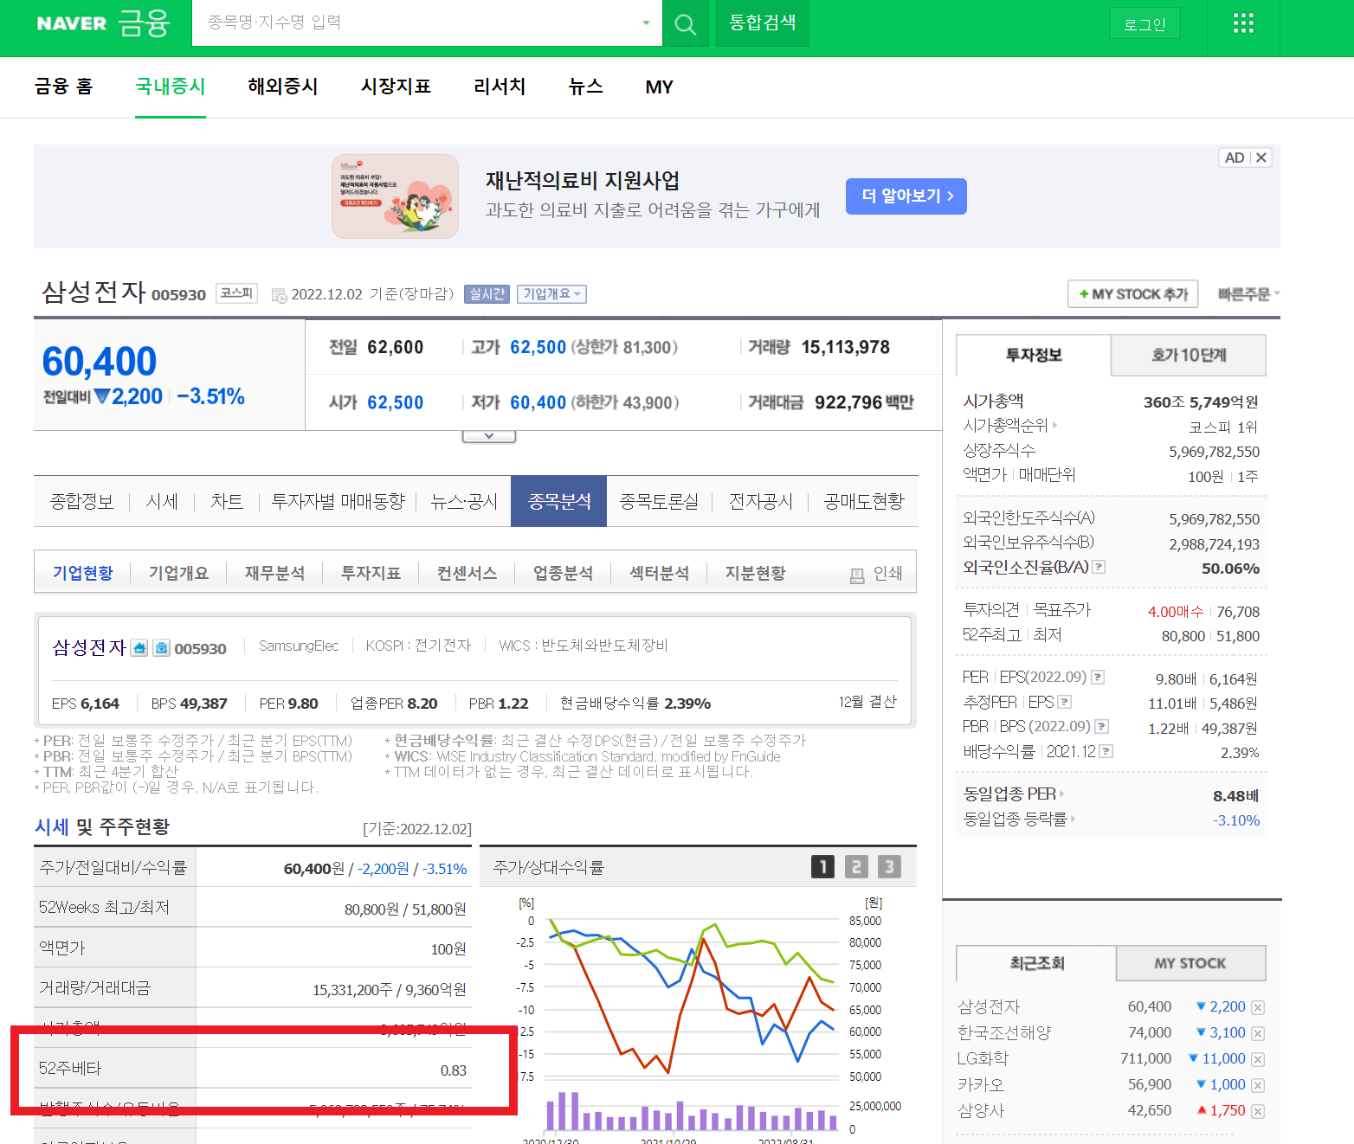Open the 투자자별 매매동향 tab

(x=338, y=502)
